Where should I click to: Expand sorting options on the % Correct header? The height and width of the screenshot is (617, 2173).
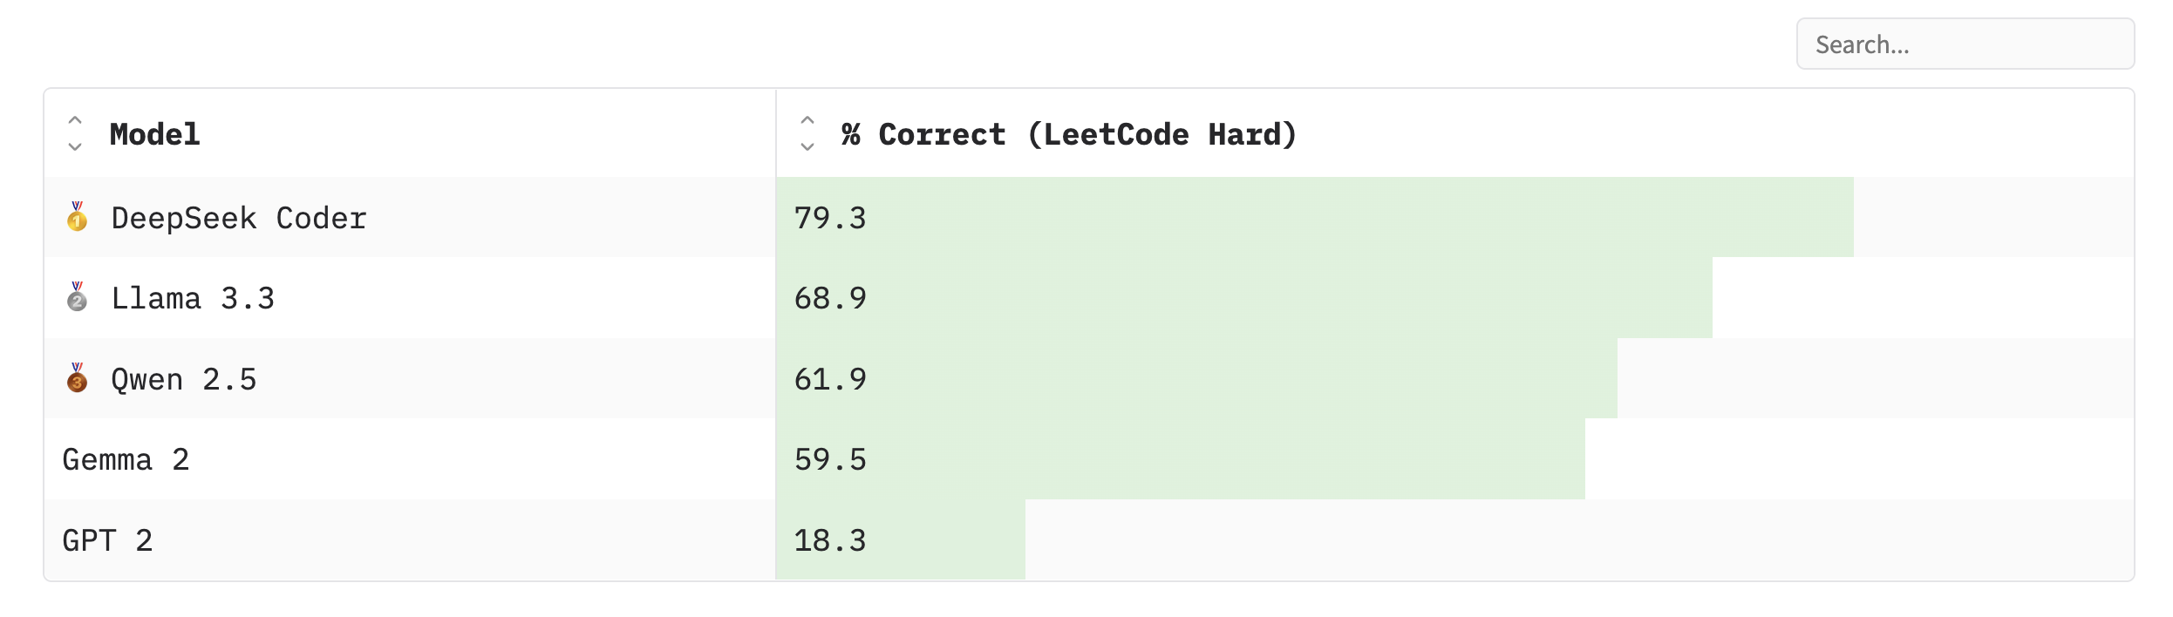(x=807, y=134)
